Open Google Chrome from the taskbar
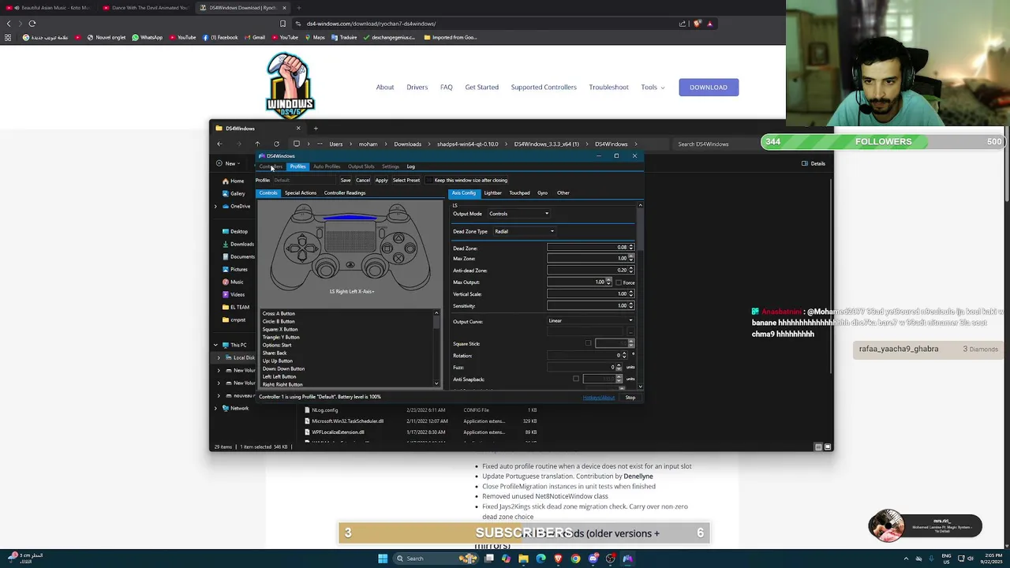1010x568 pixels. 575,559
